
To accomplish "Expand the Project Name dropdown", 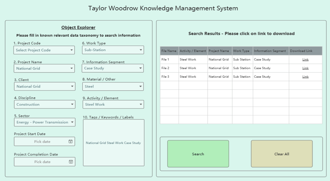I will click(x=44, y=68).
